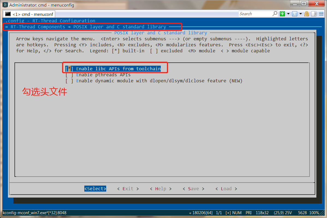Toggle the alternative mode panel icon
The image size is (327, 218).
(314, 14)
